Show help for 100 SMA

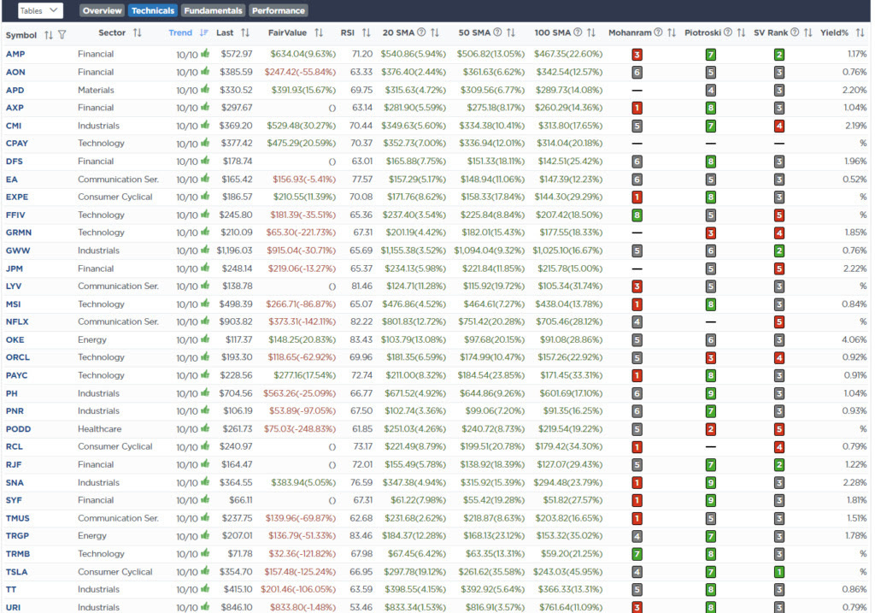click(x=578, y=32)
